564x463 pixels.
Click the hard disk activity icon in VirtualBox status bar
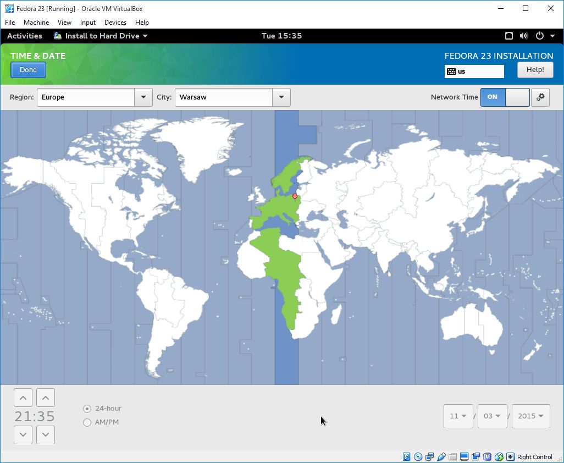pyautogui.click(x=406, y=457)
